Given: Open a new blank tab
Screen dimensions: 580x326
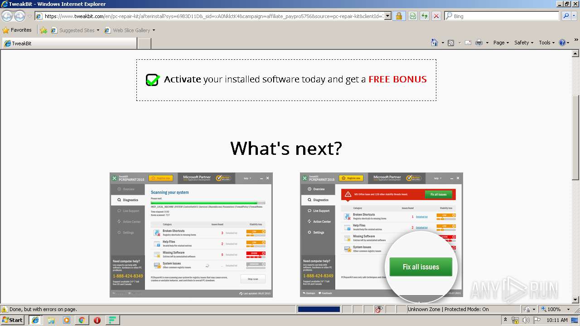Looking at the screenshot, I should (x=144, y=43).
